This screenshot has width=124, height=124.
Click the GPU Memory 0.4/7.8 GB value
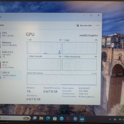tap(33, 99)
